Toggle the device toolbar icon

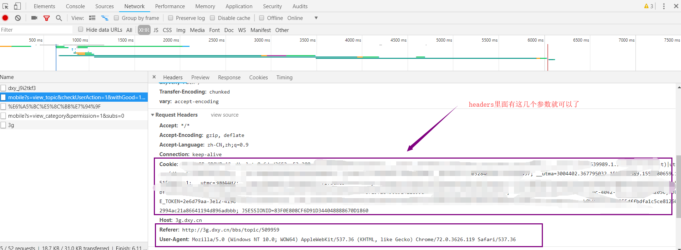17,6
